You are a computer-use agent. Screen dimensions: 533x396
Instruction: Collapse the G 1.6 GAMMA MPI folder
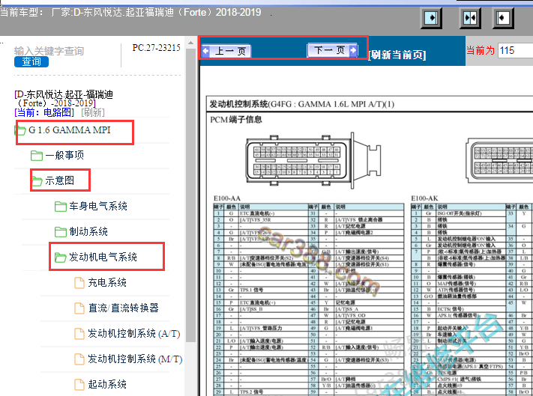point(70,130)
